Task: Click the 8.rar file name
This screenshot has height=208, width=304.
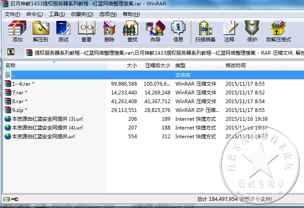Action: click(x=20, y=101)
